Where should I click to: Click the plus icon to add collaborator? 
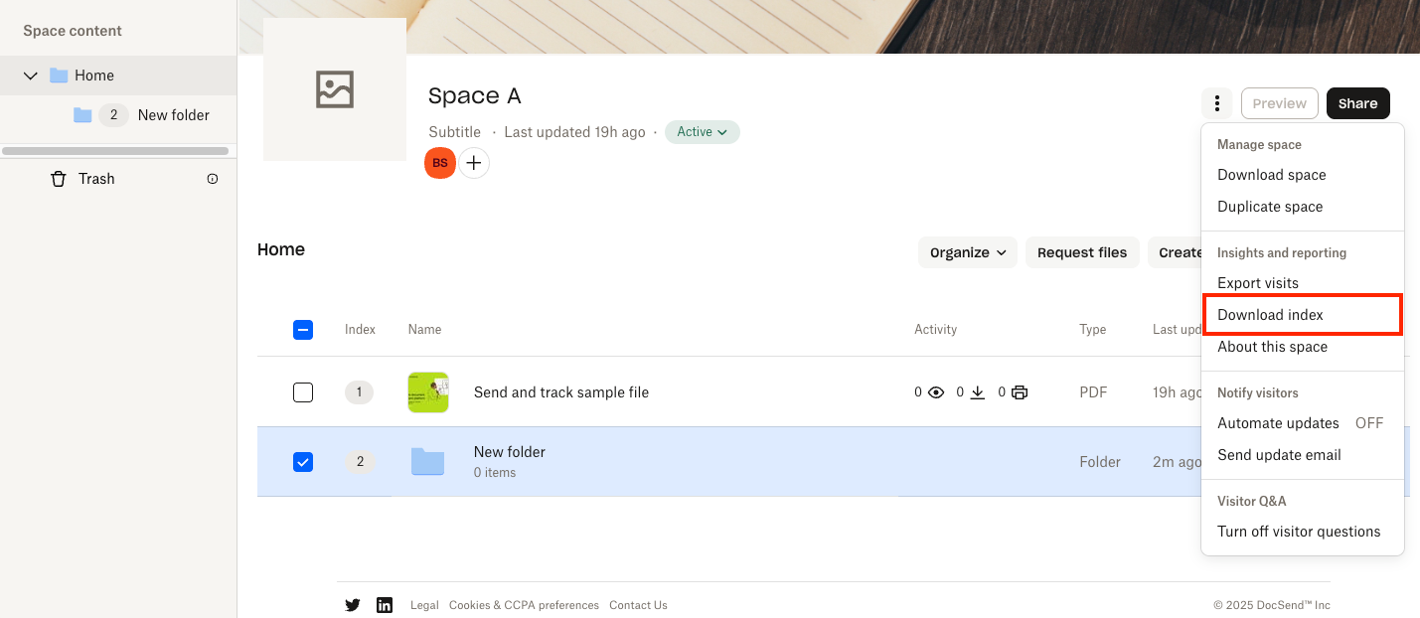click(474, 163)
